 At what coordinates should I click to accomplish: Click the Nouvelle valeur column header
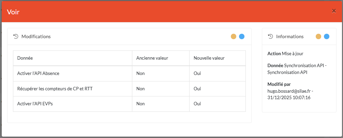pos(209,58)
